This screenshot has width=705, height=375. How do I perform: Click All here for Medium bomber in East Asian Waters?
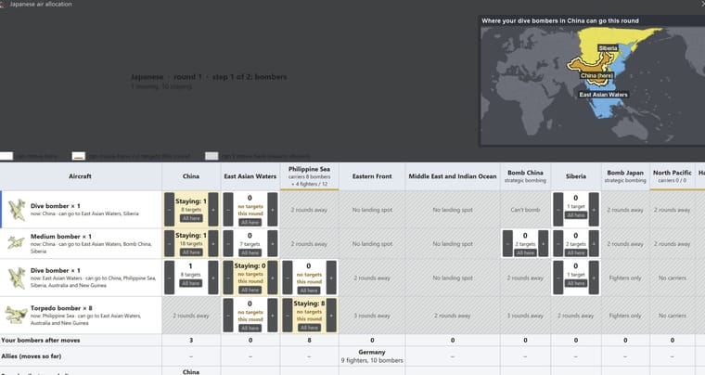(250, 252)
